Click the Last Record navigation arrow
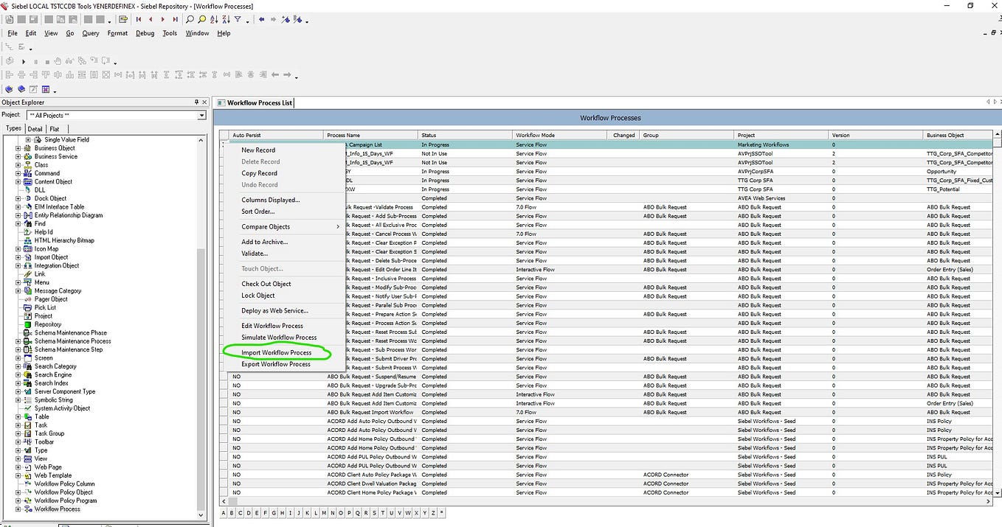Image resolution: width=1002 pixels, height=527 pixels. (x=176, y=20)
